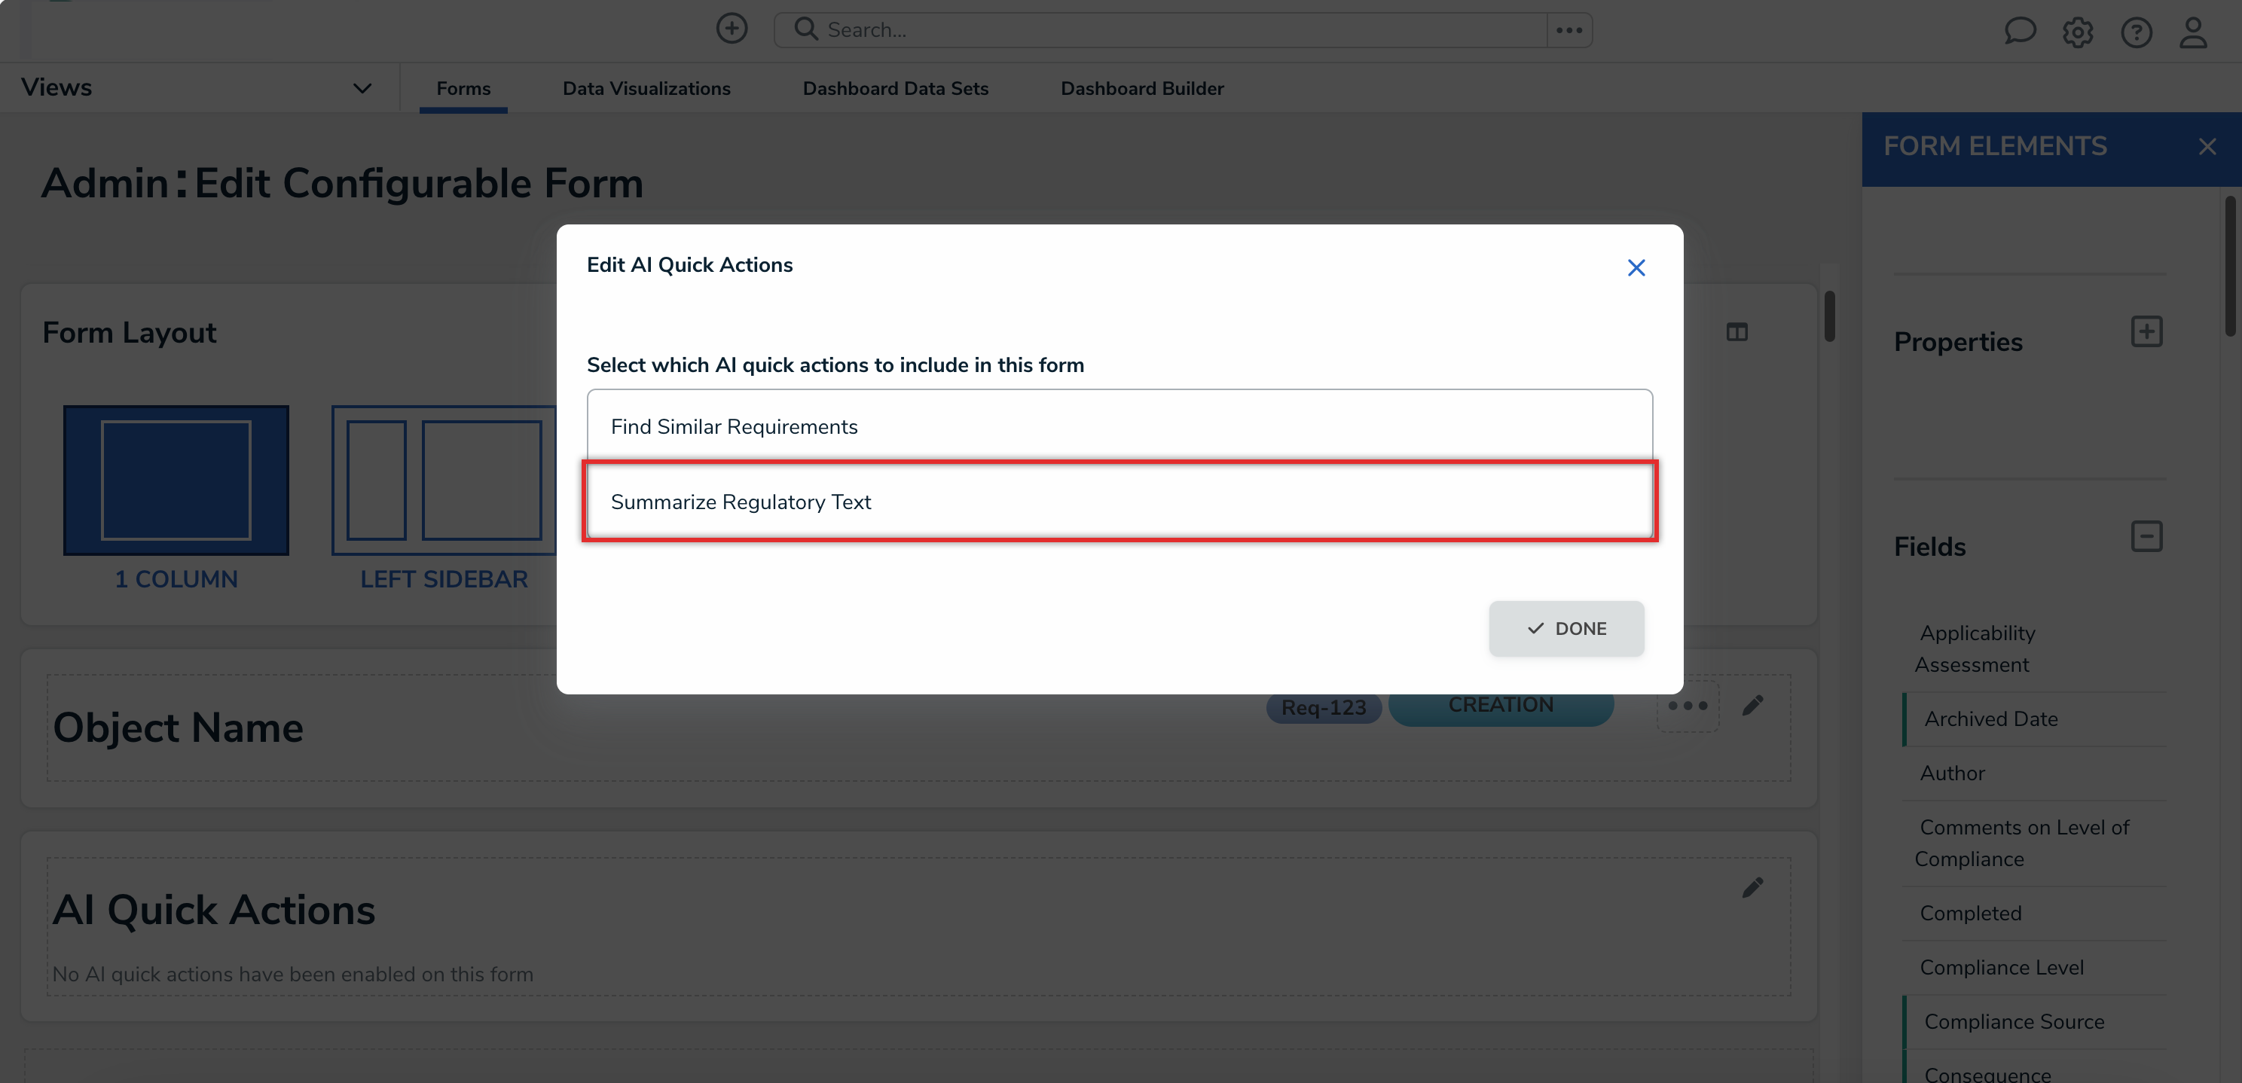Screen dimensions: 2242x1083
Task: Open the user profile icon
Action: point(2192,32)
